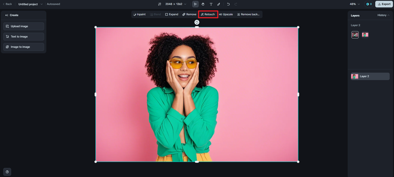The width and height of the screenshot is (394, 177).
Task: Click Remove background tool
Action: pos(248,14)
